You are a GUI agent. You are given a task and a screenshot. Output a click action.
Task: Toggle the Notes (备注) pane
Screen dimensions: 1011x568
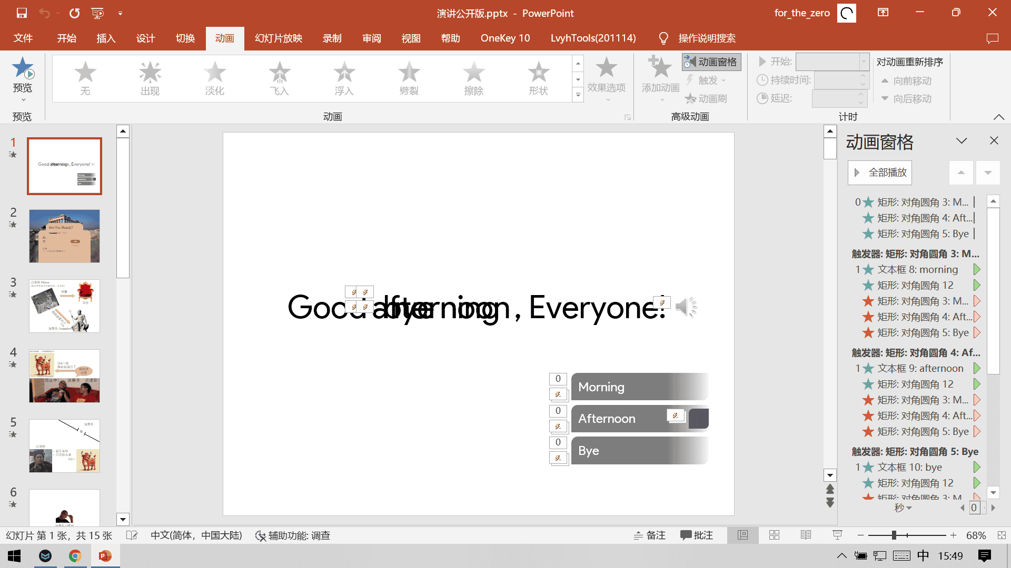[x=650, y=535]
